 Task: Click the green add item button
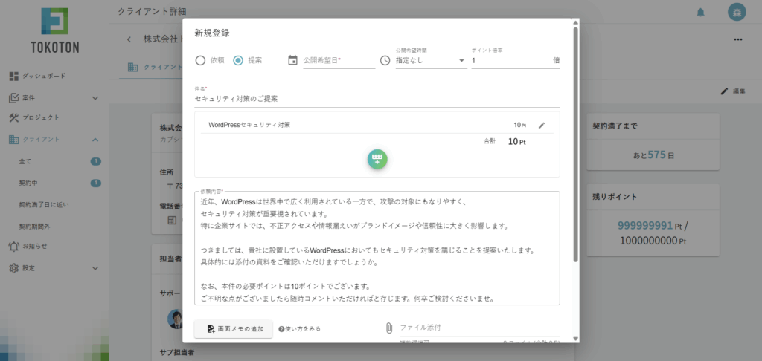coord(377,159)
